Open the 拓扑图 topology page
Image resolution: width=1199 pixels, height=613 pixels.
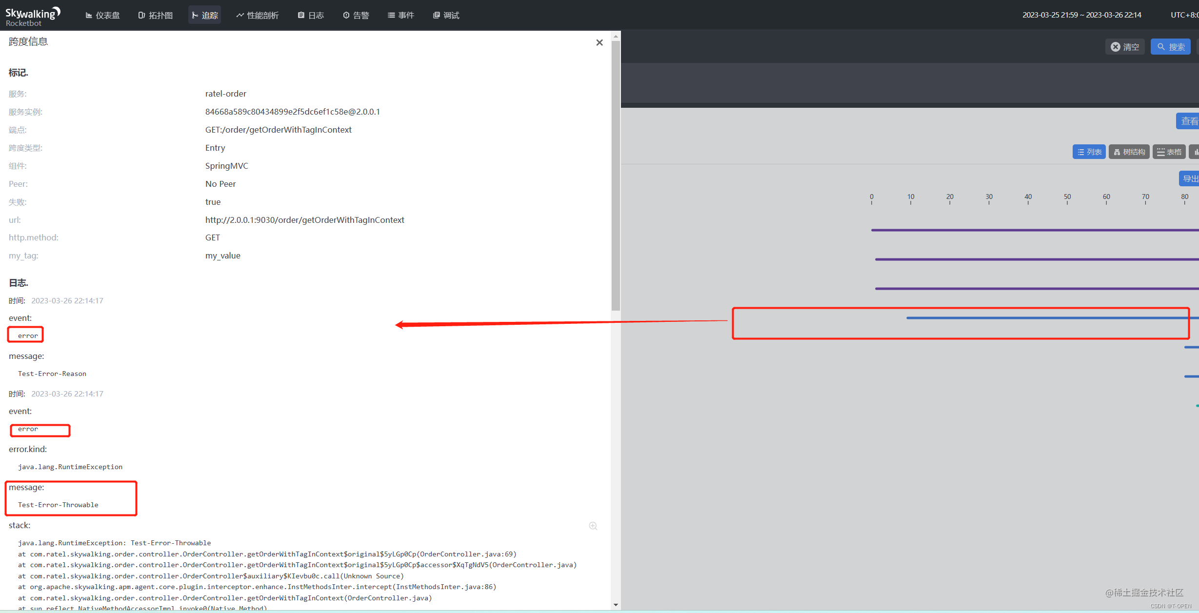coord(156,15)
